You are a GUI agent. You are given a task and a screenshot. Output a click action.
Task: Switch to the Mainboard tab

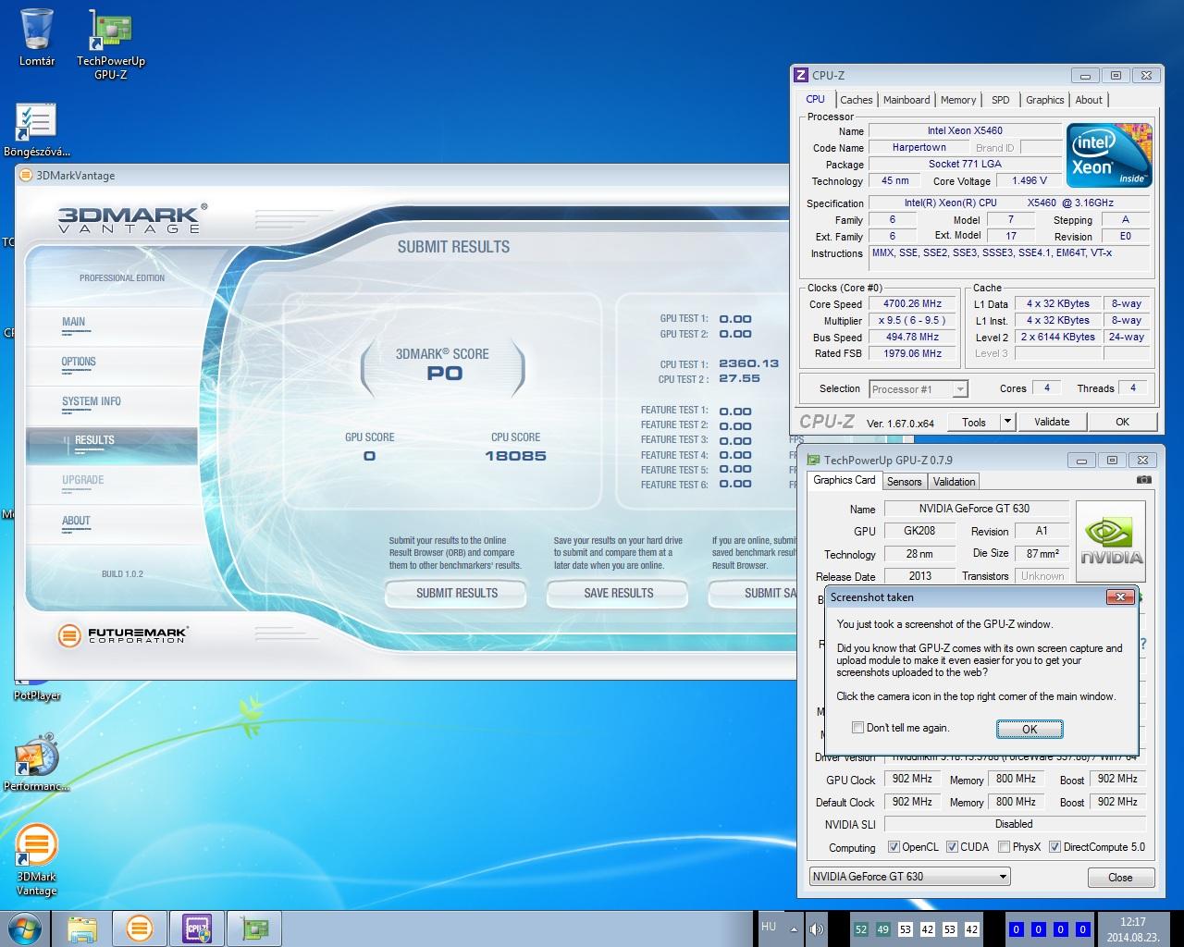[906, 100]
